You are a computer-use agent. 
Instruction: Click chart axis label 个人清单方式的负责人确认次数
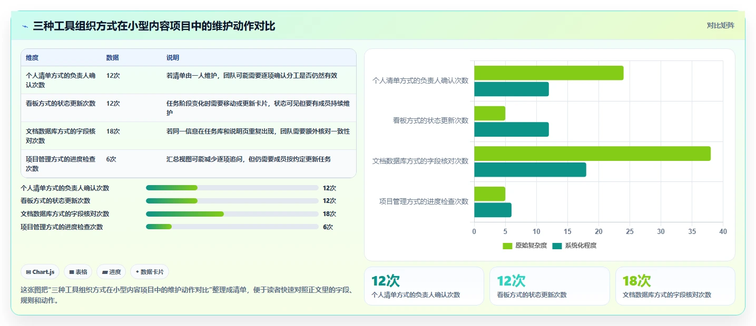pos(420,81)
